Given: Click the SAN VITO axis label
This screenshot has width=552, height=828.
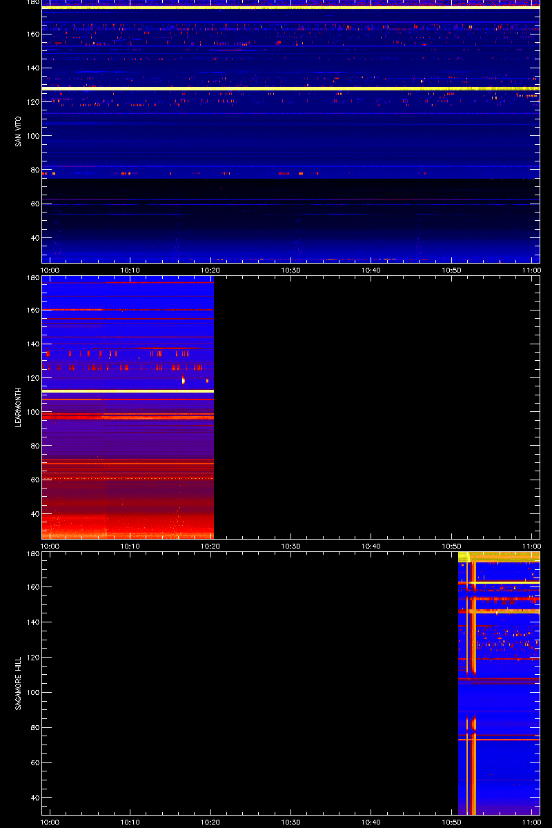Looking at the screenshot, I should 17,131.
